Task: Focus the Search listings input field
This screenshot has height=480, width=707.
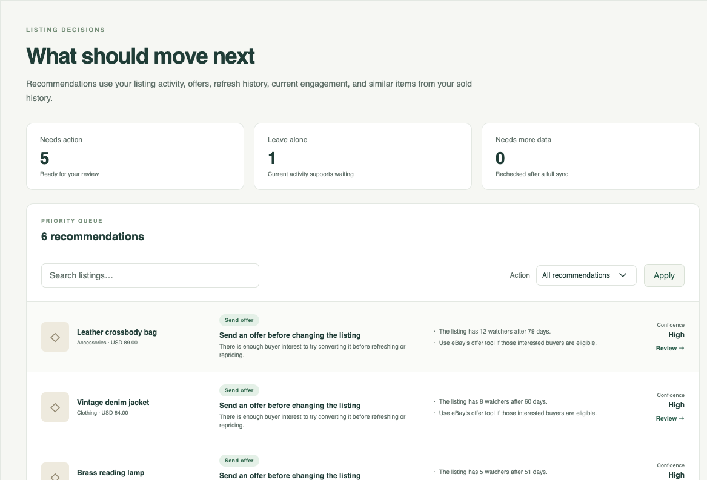Action: [x=150, y=275]
